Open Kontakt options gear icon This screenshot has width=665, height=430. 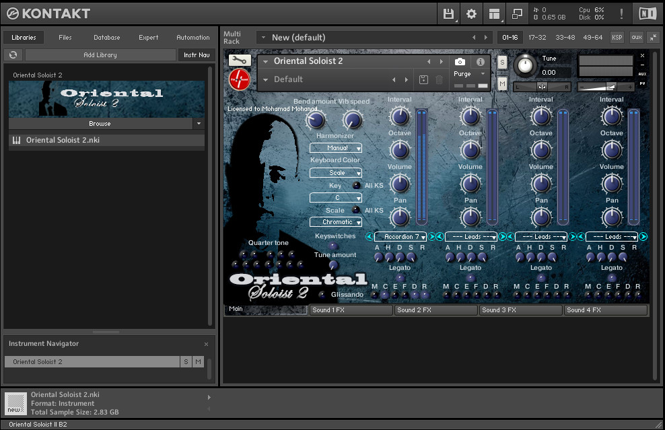pos(471,14)
